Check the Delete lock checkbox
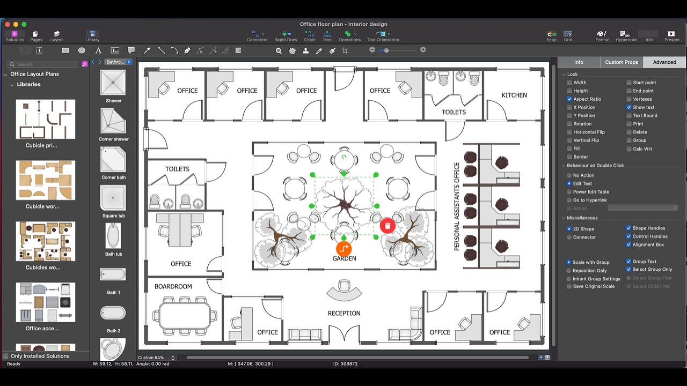Image resolution: width=687 pixels, height=386 pixels. point(628,132)
